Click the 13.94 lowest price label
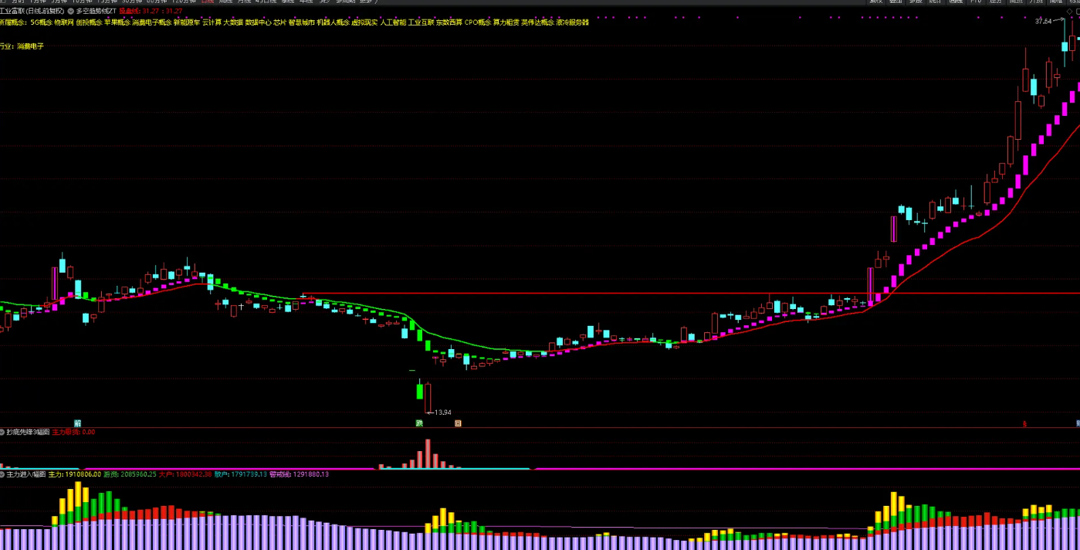The height and width of the screenshot is (550, 1080). [x=442, y=413]
